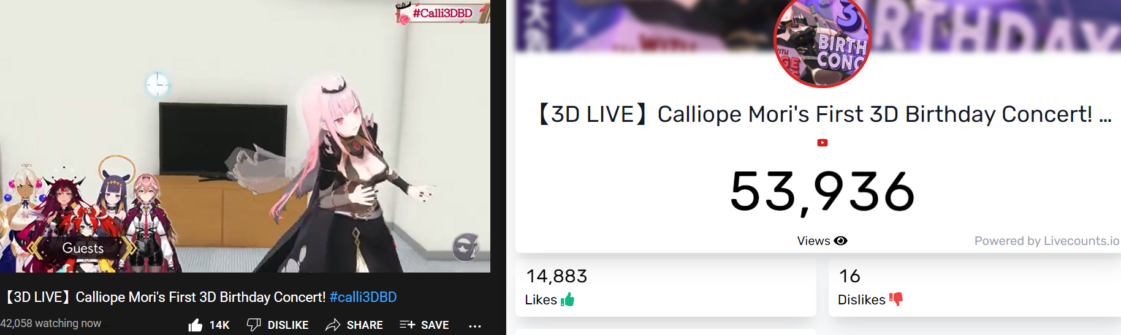Open the three-dot more actions menu
The image size is (1121, 335).
[475, 326]
